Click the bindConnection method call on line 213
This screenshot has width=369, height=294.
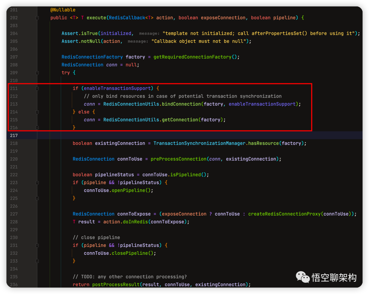pyautogui.click(x=181, y=104)
